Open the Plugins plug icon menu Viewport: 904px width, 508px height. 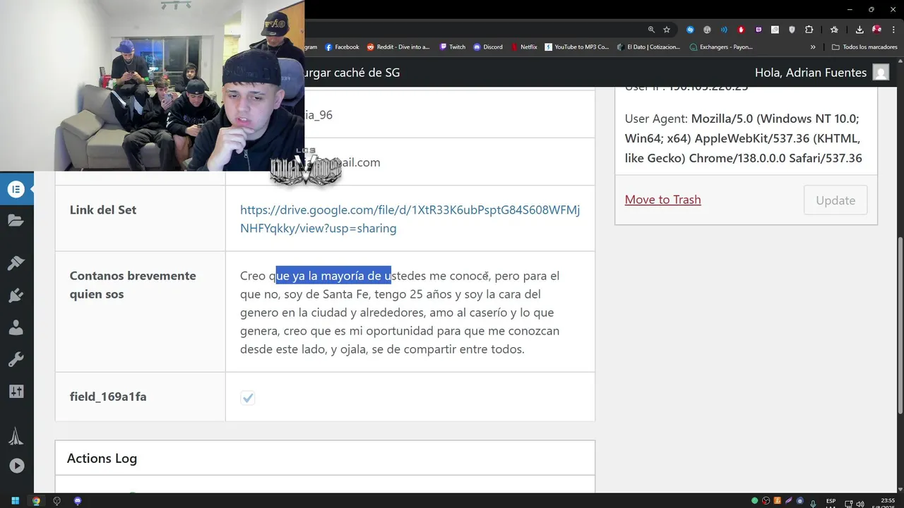(16, 295)
